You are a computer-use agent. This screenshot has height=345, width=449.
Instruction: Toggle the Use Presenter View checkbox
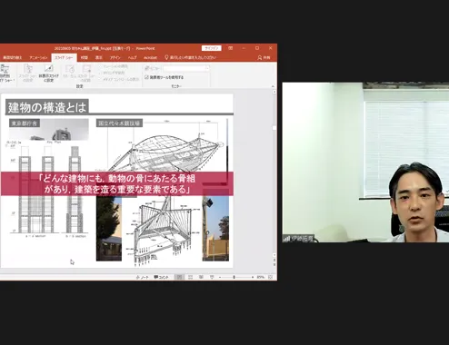146,77
